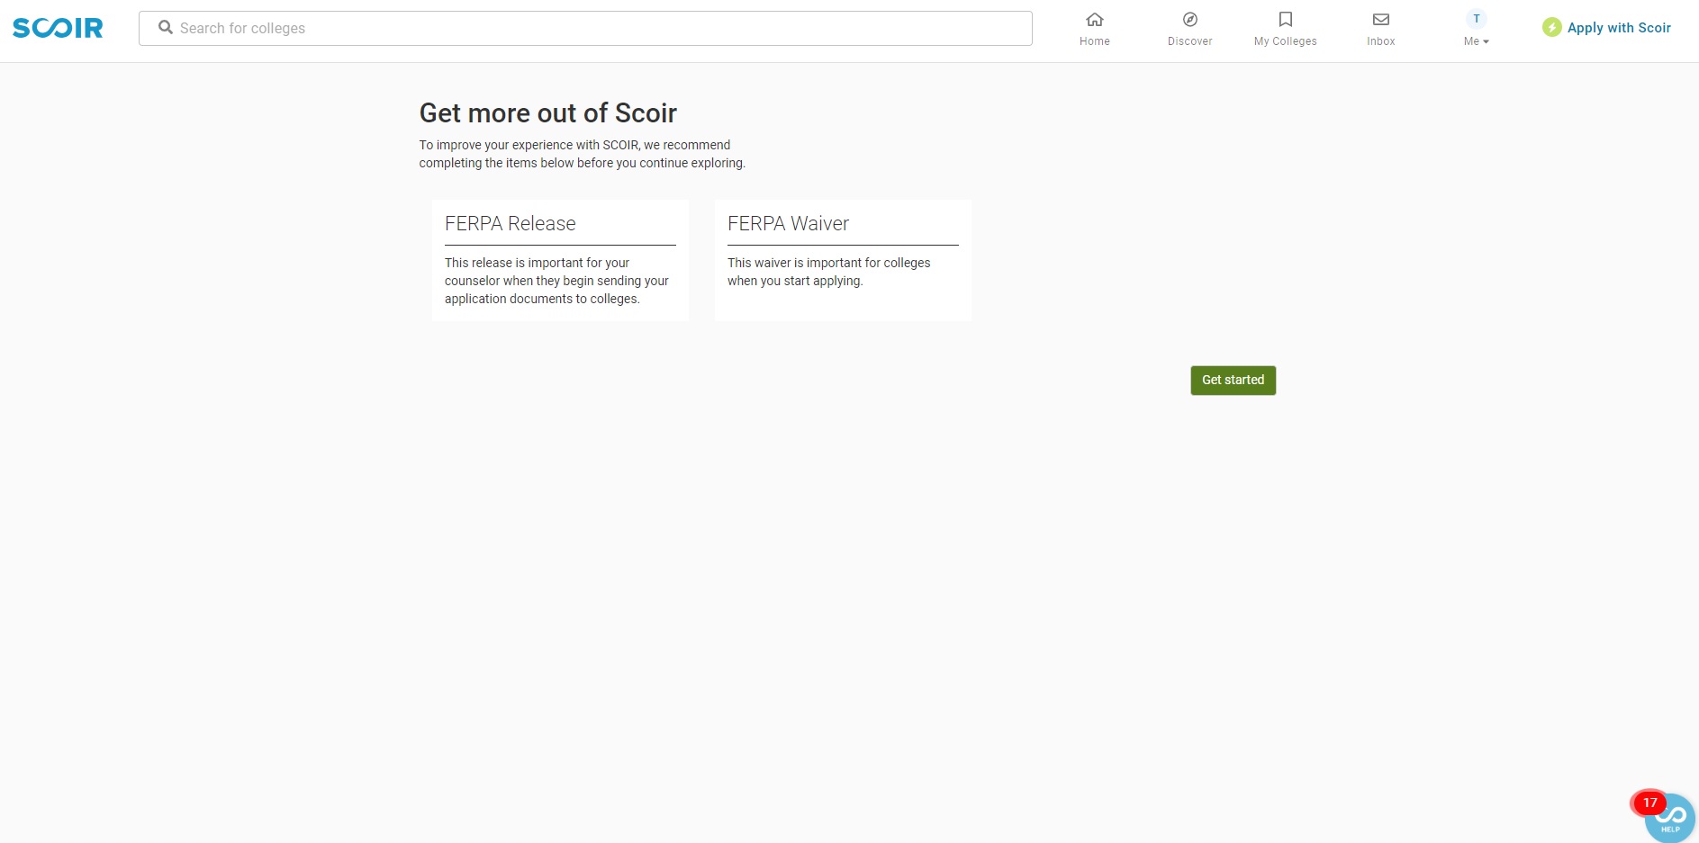The width and height of the screenshot is (1699, 843).
Task: Click the FERPA Waiver description text
Action: tap(829, 272)
